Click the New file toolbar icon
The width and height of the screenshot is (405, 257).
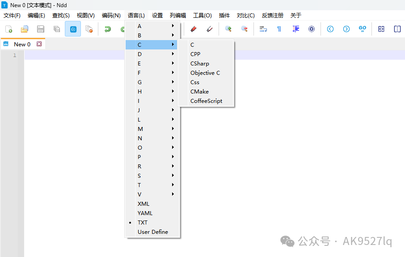(9, 29)
